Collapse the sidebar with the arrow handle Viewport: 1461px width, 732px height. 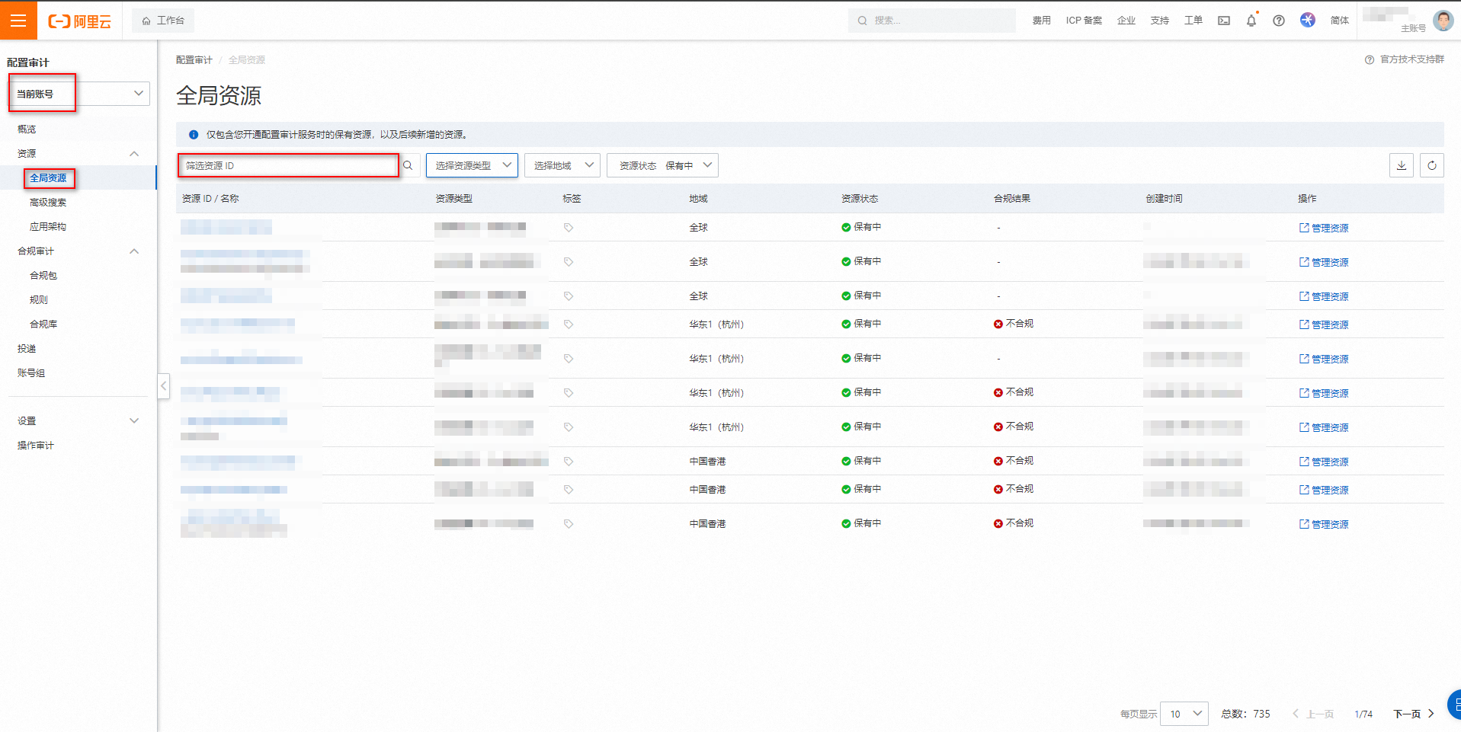163,385
